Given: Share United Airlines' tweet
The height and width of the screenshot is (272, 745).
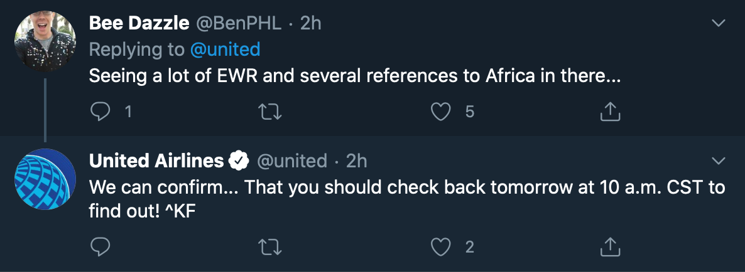Looking at the screenshot, I should (611, 247).
